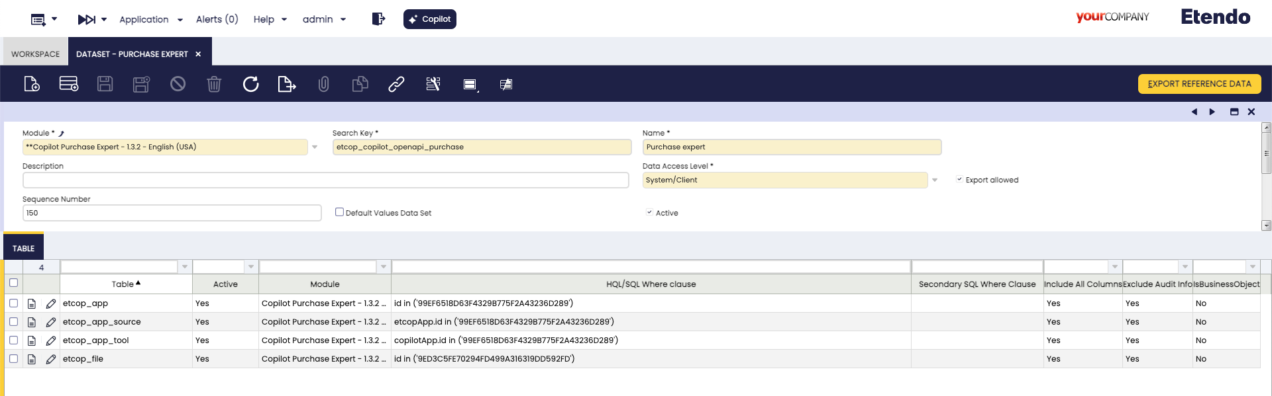This screenshot has height=396, width=1272.
Task: Toggle the Export allowed checkbox
Action: 959,179
